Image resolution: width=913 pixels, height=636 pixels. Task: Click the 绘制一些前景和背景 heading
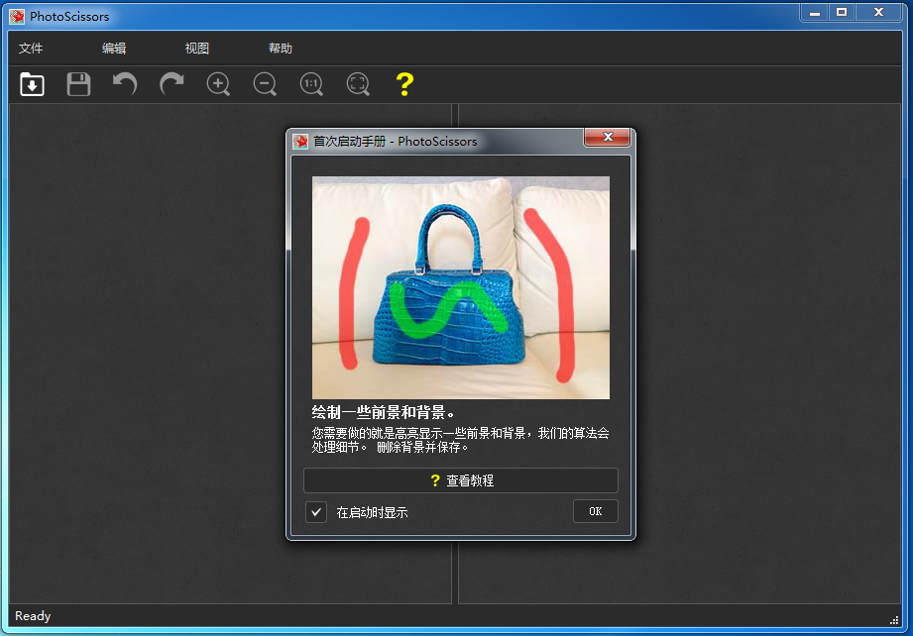point(383,412)
